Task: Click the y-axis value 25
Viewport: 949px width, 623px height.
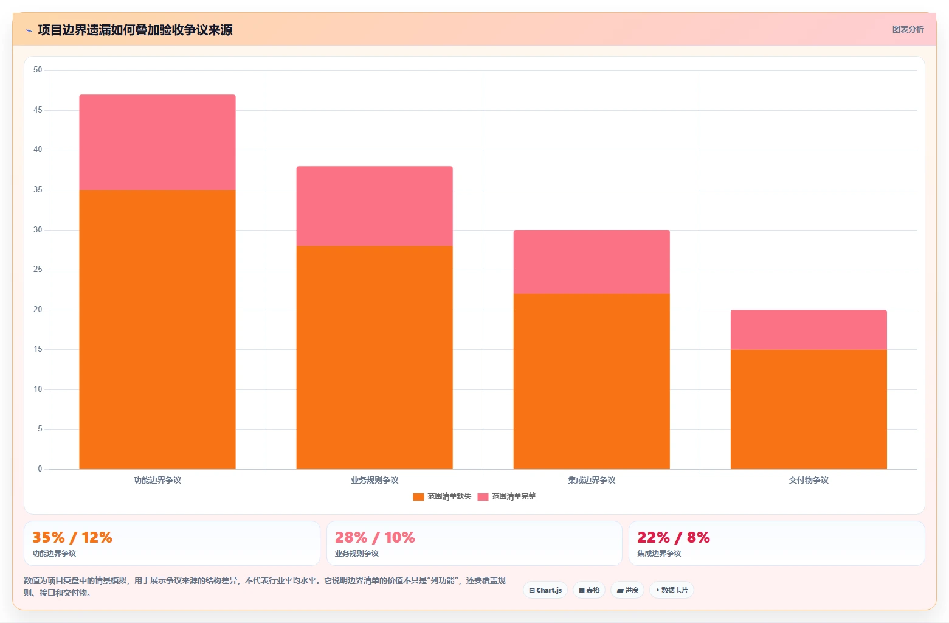Action: (38, 270)
